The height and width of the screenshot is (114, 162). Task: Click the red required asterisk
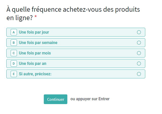tap(36, 17)
